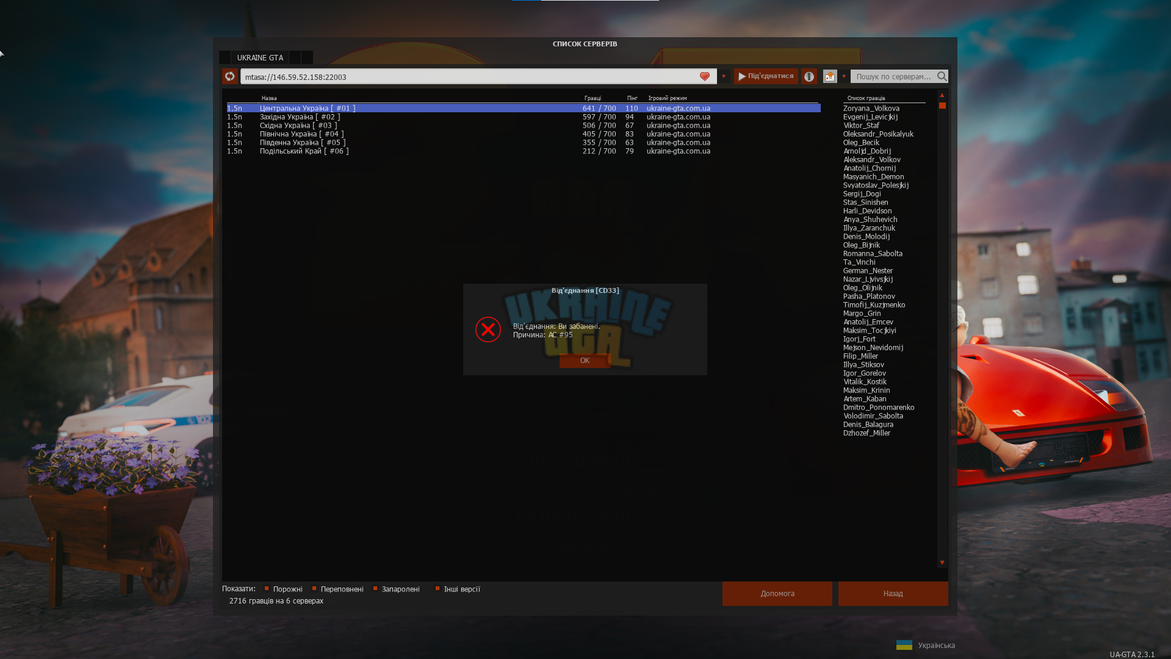
Task: Select server Західна Україна [ #02 ]
Action: (x=524, y=117)
